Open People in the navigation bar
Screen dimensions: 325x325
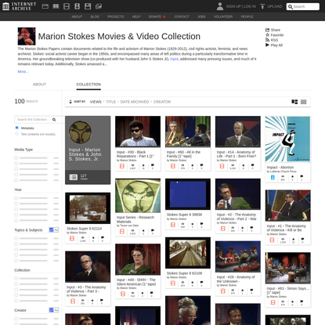tap(247, 16)
